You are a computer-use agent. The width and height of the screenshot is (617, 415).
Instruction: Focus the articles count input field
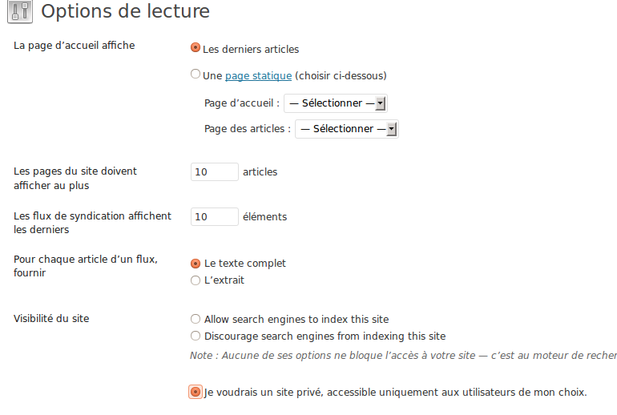215,172
